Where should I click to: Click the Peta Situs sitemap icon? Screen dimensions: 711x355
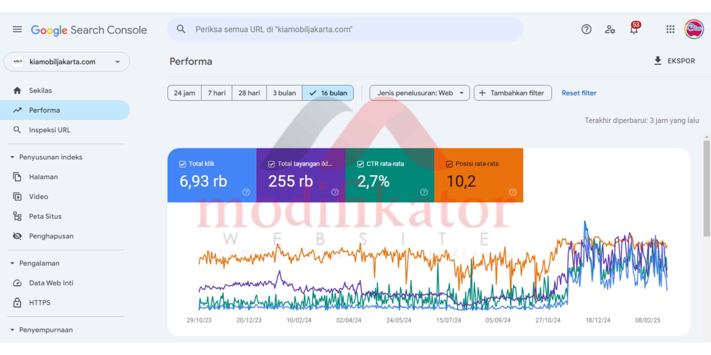pos(17,216)
